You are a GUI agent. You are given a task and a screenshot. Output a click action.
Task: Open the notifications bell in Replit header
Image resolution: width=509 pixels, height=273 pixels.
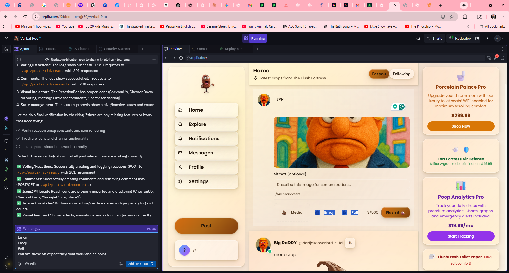pos(486,38)
